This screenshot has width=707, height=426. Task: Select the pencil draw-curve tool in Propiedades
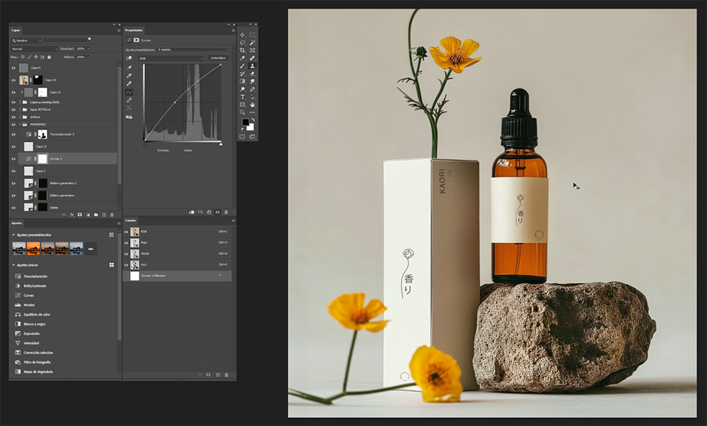(x=129, y=100)
